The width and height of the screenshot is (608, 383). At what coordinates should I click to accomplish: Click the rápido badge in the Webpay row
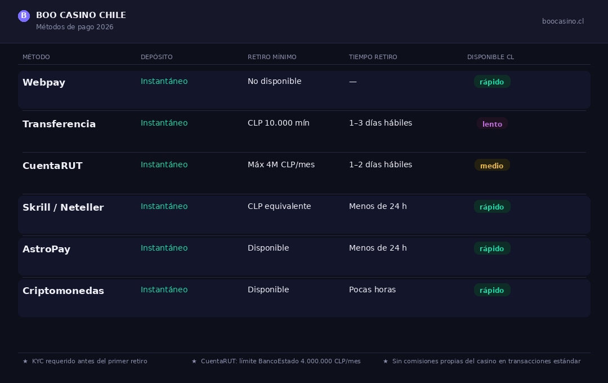click(x=492, y=82)
